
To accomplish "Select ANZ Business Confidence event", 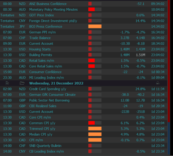I will [48, 4].
